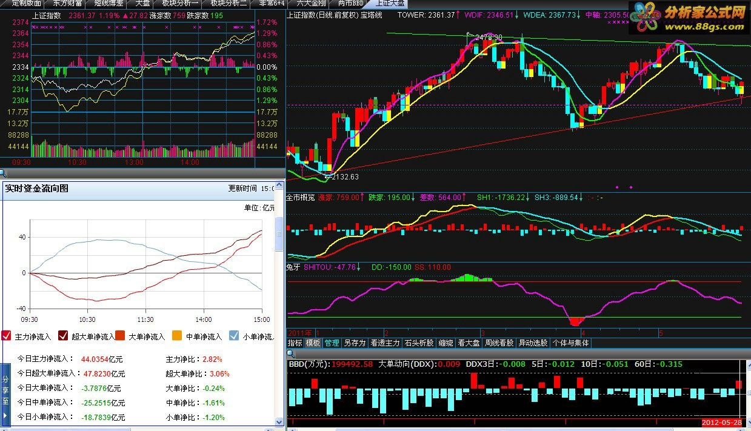Click the 小单净比 value -1.20%
Image resolution: width=751 pixels, height=431 pixels.
(213, 418)
